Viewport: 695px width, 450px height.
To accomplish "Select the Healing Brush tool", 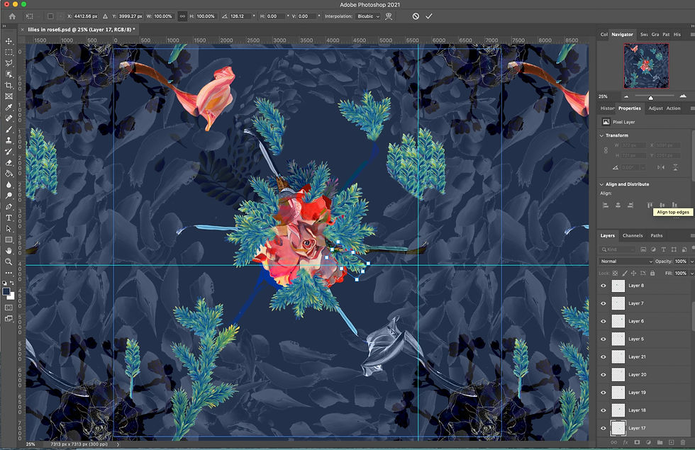I will coord(9,118).
